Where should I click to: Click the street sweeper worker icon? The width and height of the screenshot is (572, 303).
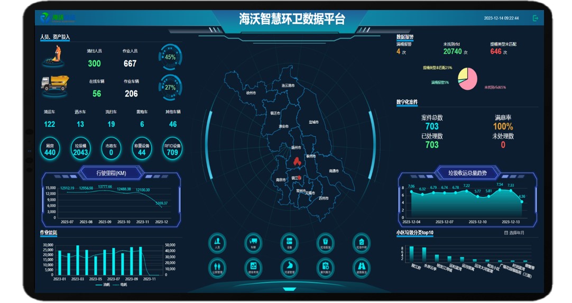54,56
